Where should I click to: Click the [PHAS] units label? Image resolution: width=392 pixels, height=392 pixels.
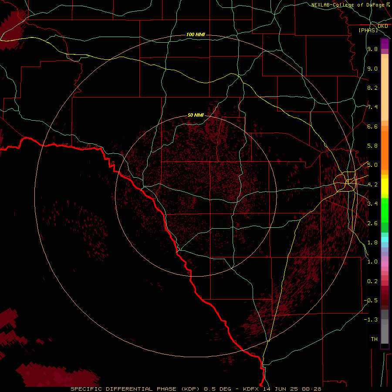[x=368, y=30]
